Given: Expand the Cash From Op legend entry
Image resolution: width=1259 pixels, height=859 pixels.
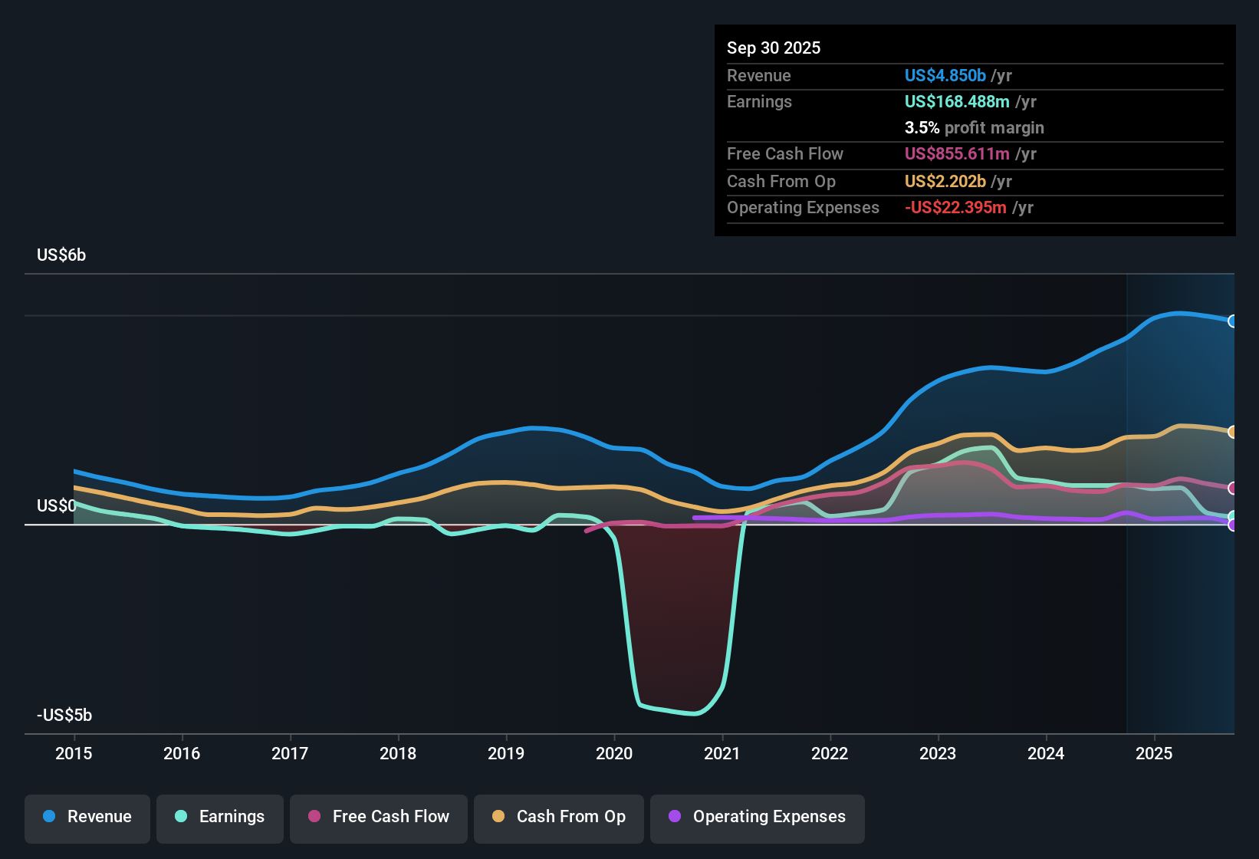Looking at the screenshot, I should [558, 817].
